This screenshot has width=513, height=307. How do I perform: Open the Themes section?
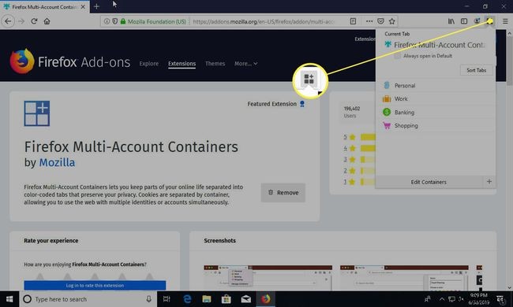click(215, 64)
